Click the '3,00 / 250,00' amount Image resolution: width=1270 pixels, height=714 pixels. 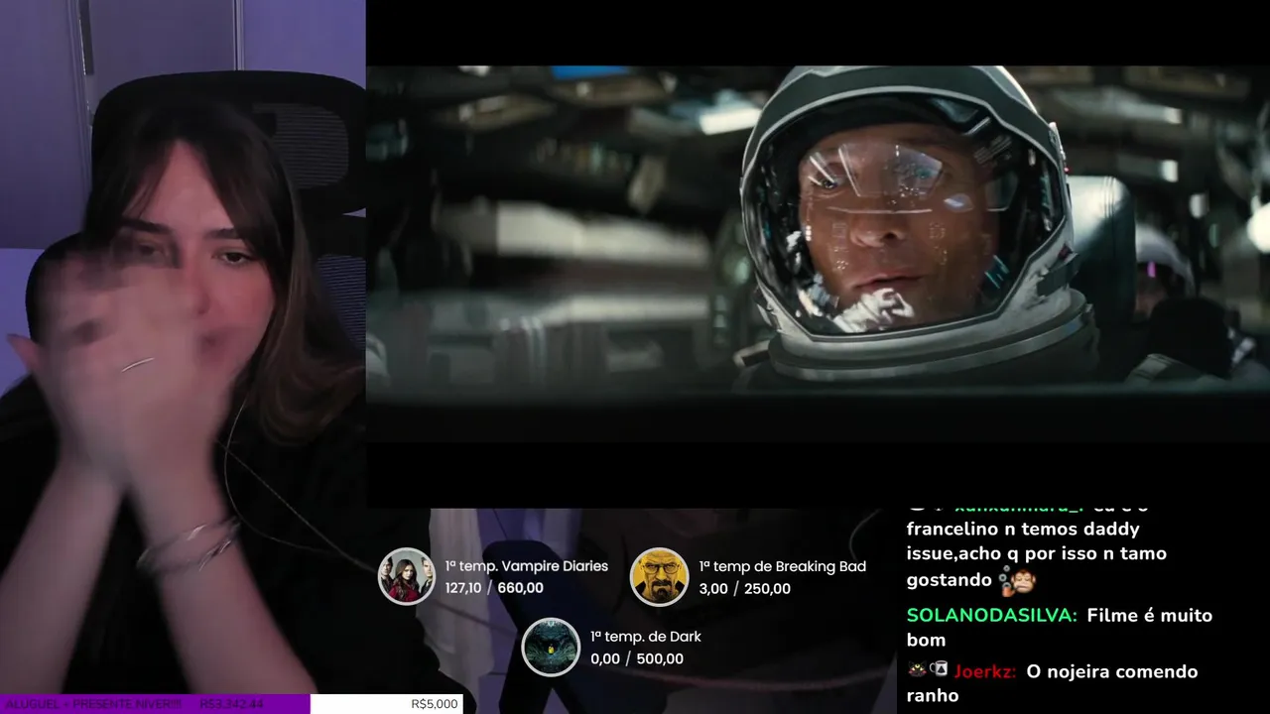[745, 588]
